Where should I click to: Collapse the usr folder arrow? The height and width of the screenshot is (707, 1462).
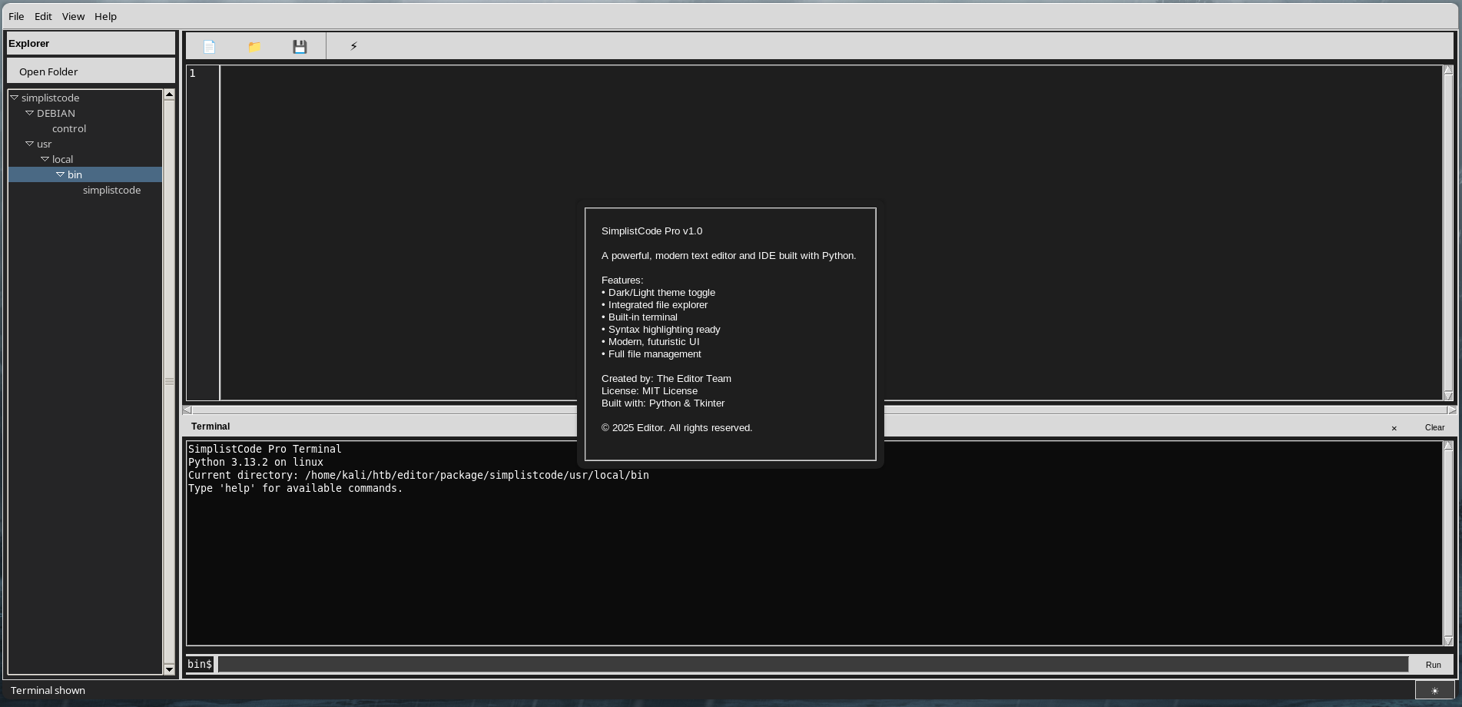(x=30, y=144)
